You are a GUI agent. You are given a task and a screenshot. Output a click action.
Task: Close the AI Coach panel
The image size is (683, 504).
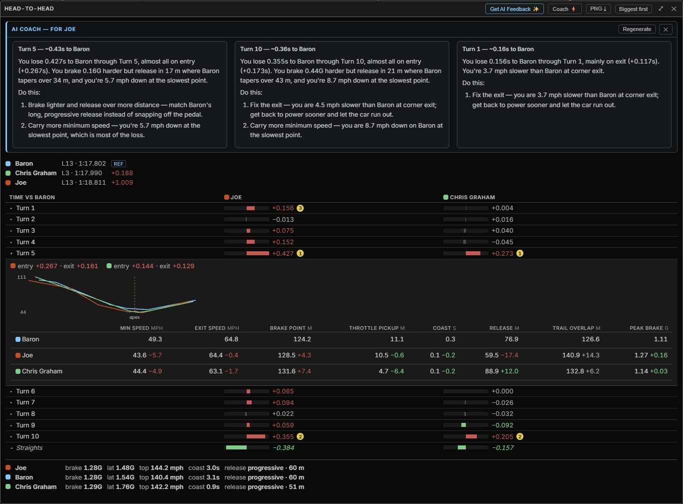(x=665, y=29)
